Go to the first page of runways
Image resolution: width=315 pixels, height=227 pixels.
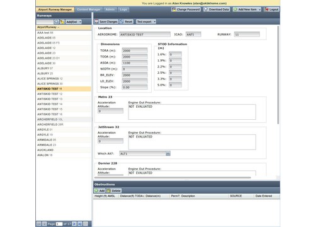pyautogui.click(x=39, y=224)
